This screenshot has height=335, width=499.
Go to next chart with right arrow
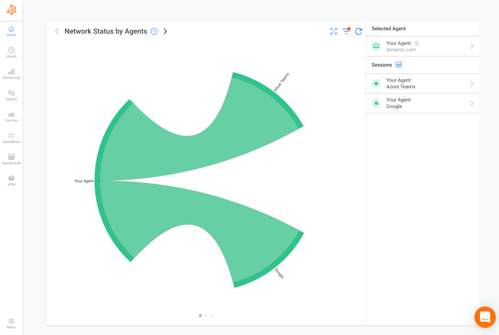165,31
